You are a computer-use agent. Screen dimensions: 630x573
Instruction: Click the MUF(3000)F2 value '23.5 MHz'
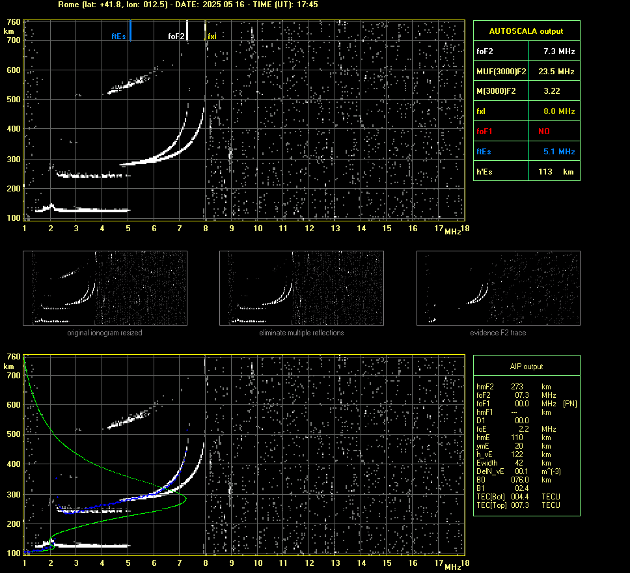[556, 72]
